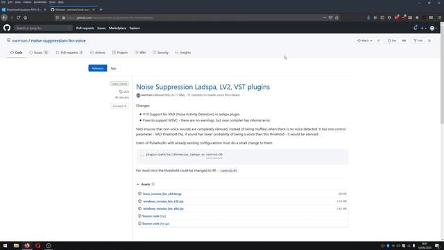Open the repository Pull requests tab

(69, 53)
